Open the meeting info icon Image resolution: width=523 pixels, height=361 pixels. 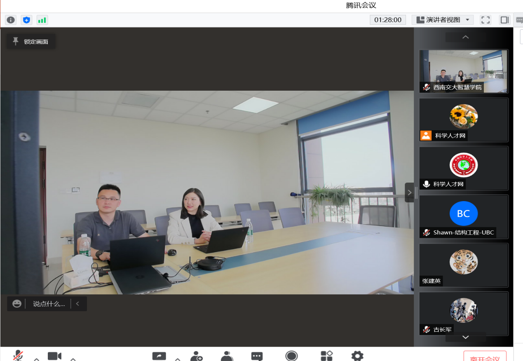[x=11, y=20]
